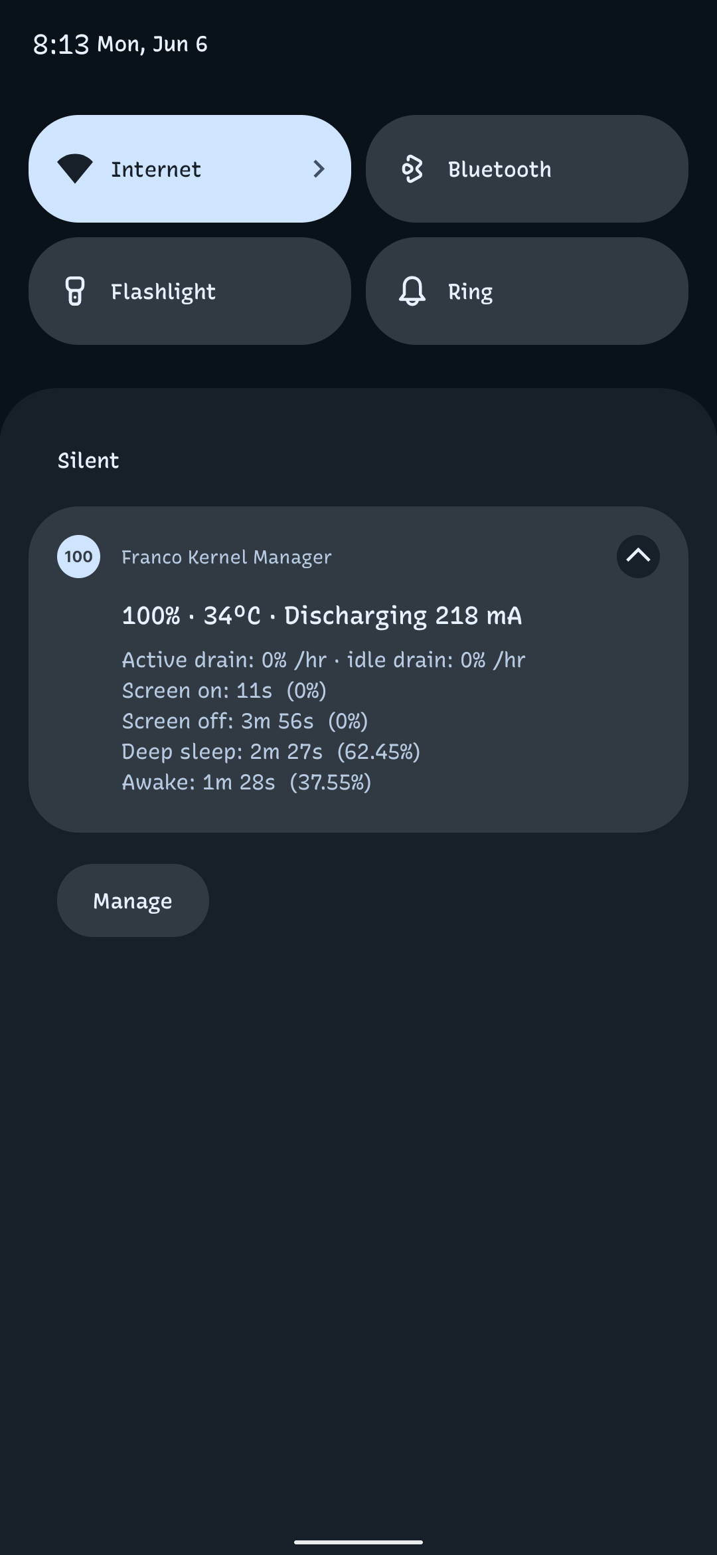This screenshot has width=717, height=1555.
Task: Tap the clock time 8:13
Action: [60, 45]
